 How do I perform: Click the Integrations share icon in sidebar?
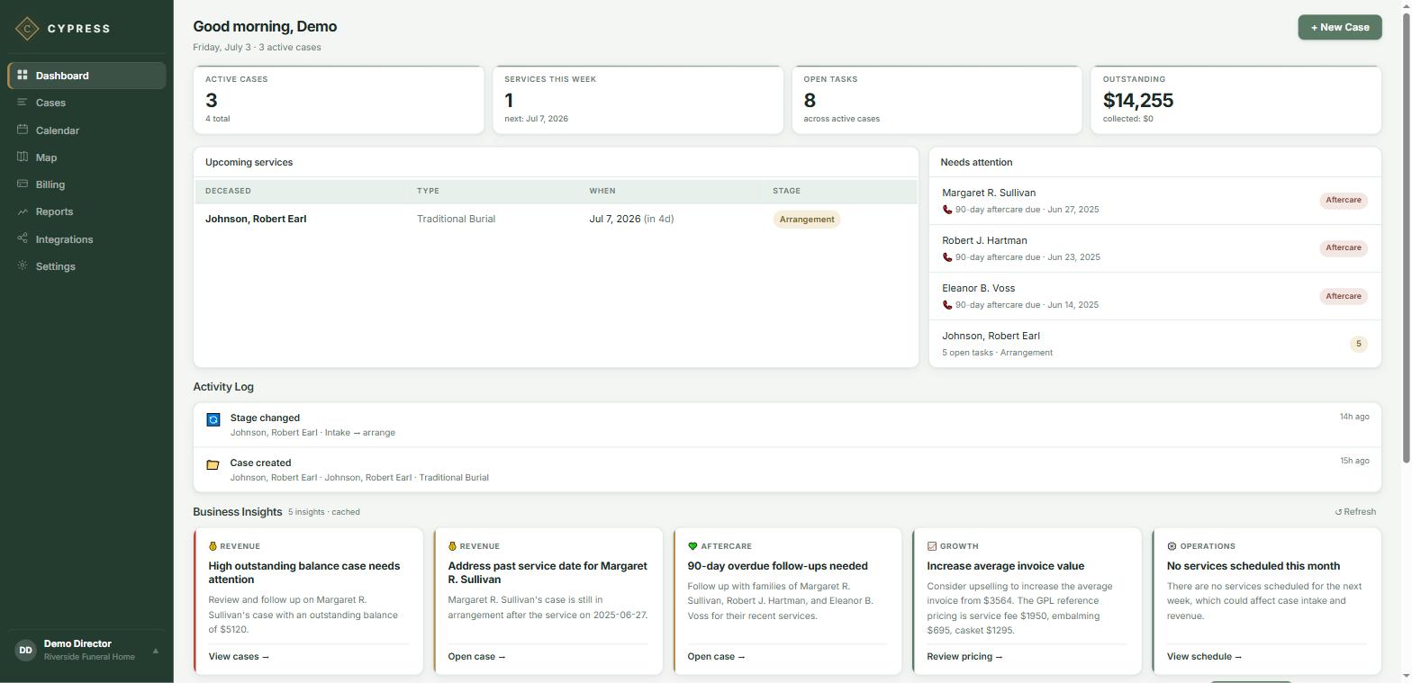click(23, 238)
